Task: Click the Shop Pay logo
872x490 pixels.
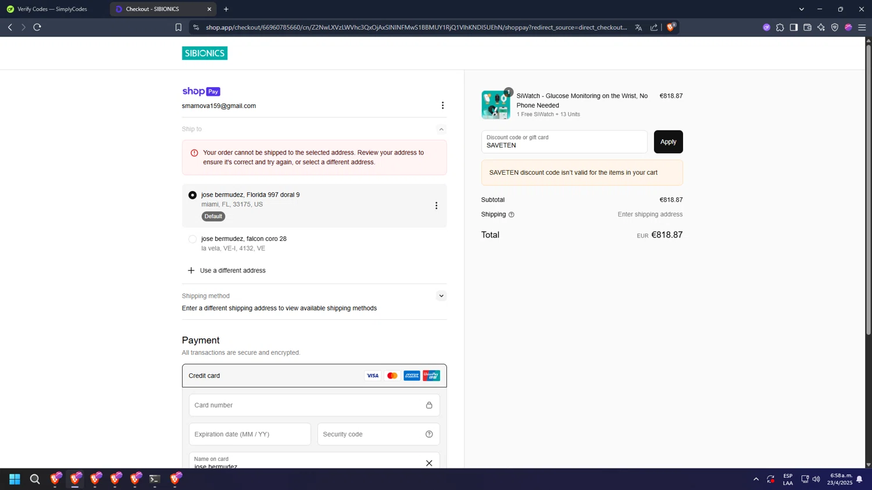Action: point(201,91)
